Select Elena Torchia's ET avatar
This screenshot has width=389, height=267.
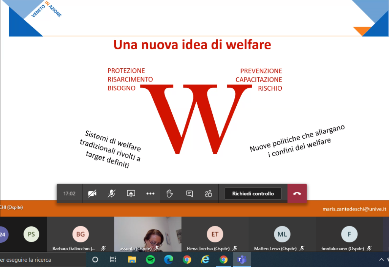[x=215, y=234]
